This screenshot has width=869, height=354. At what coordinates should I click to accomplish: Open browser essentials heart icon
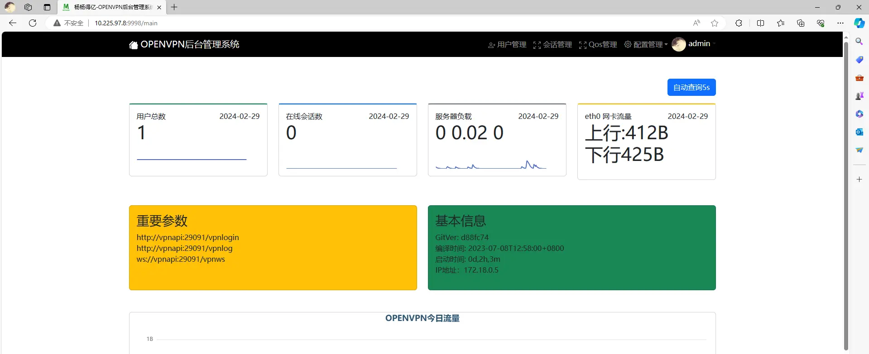coord(821,23)
